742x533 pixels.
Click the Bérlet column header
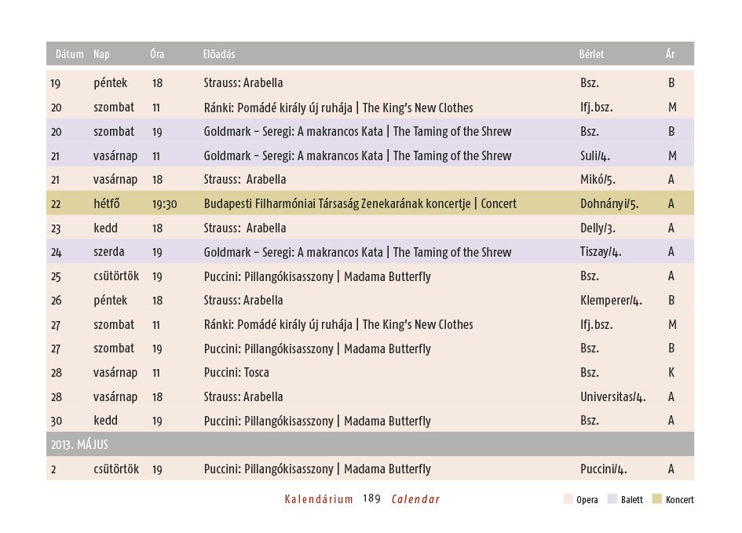click(x=591, y=54)
